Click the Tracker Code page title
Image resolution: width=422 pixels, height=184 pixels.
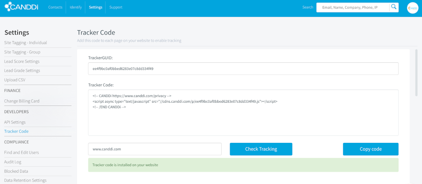click(x=96, y=33)
